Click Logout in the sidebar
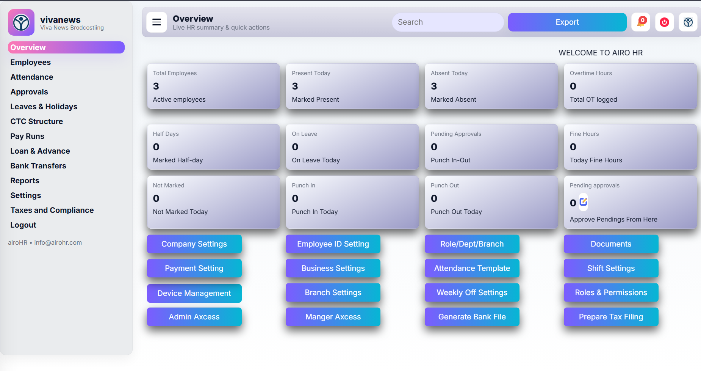701x371 pixels. coord(23,225)
